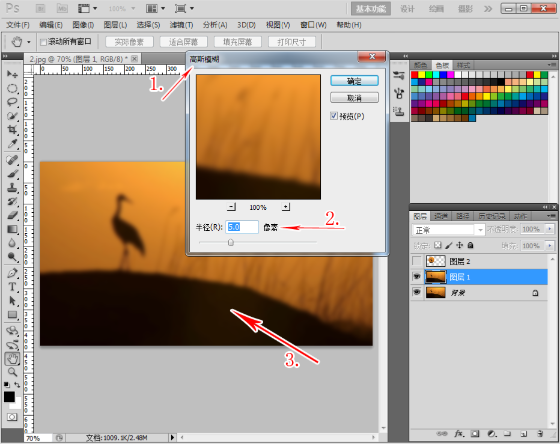
Task: Hide the 背景 layer visibility eye
Action: [x=416, y=292]
